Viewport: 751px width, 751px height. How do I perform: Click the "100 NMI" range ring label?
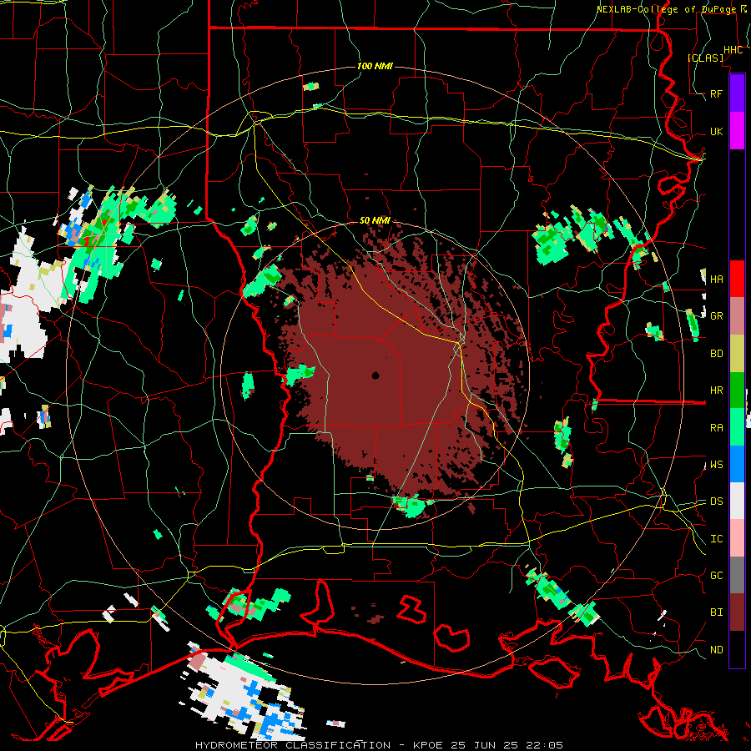click(375, 66)
